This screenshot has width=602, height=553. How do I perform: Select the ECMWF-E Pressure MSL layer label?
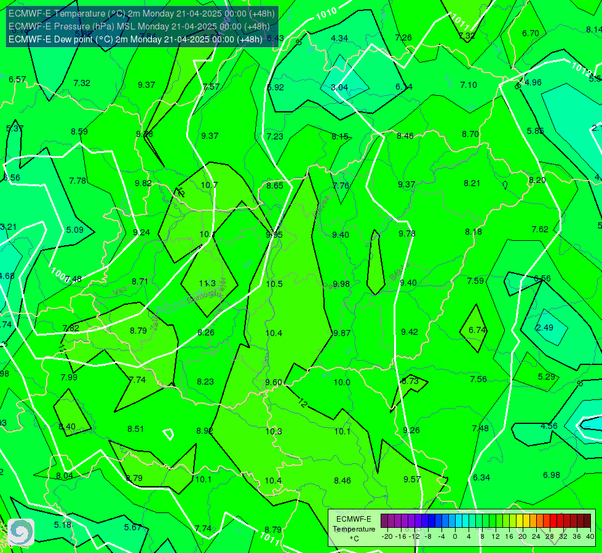[x=139, y=26]
